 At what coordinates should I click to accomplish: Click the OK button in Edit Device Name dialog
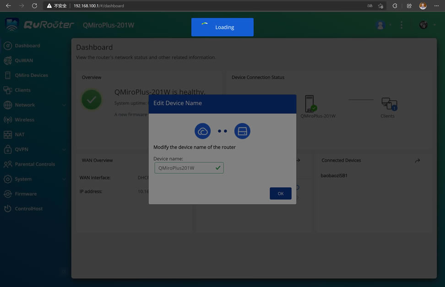click(x=280, y=193)
